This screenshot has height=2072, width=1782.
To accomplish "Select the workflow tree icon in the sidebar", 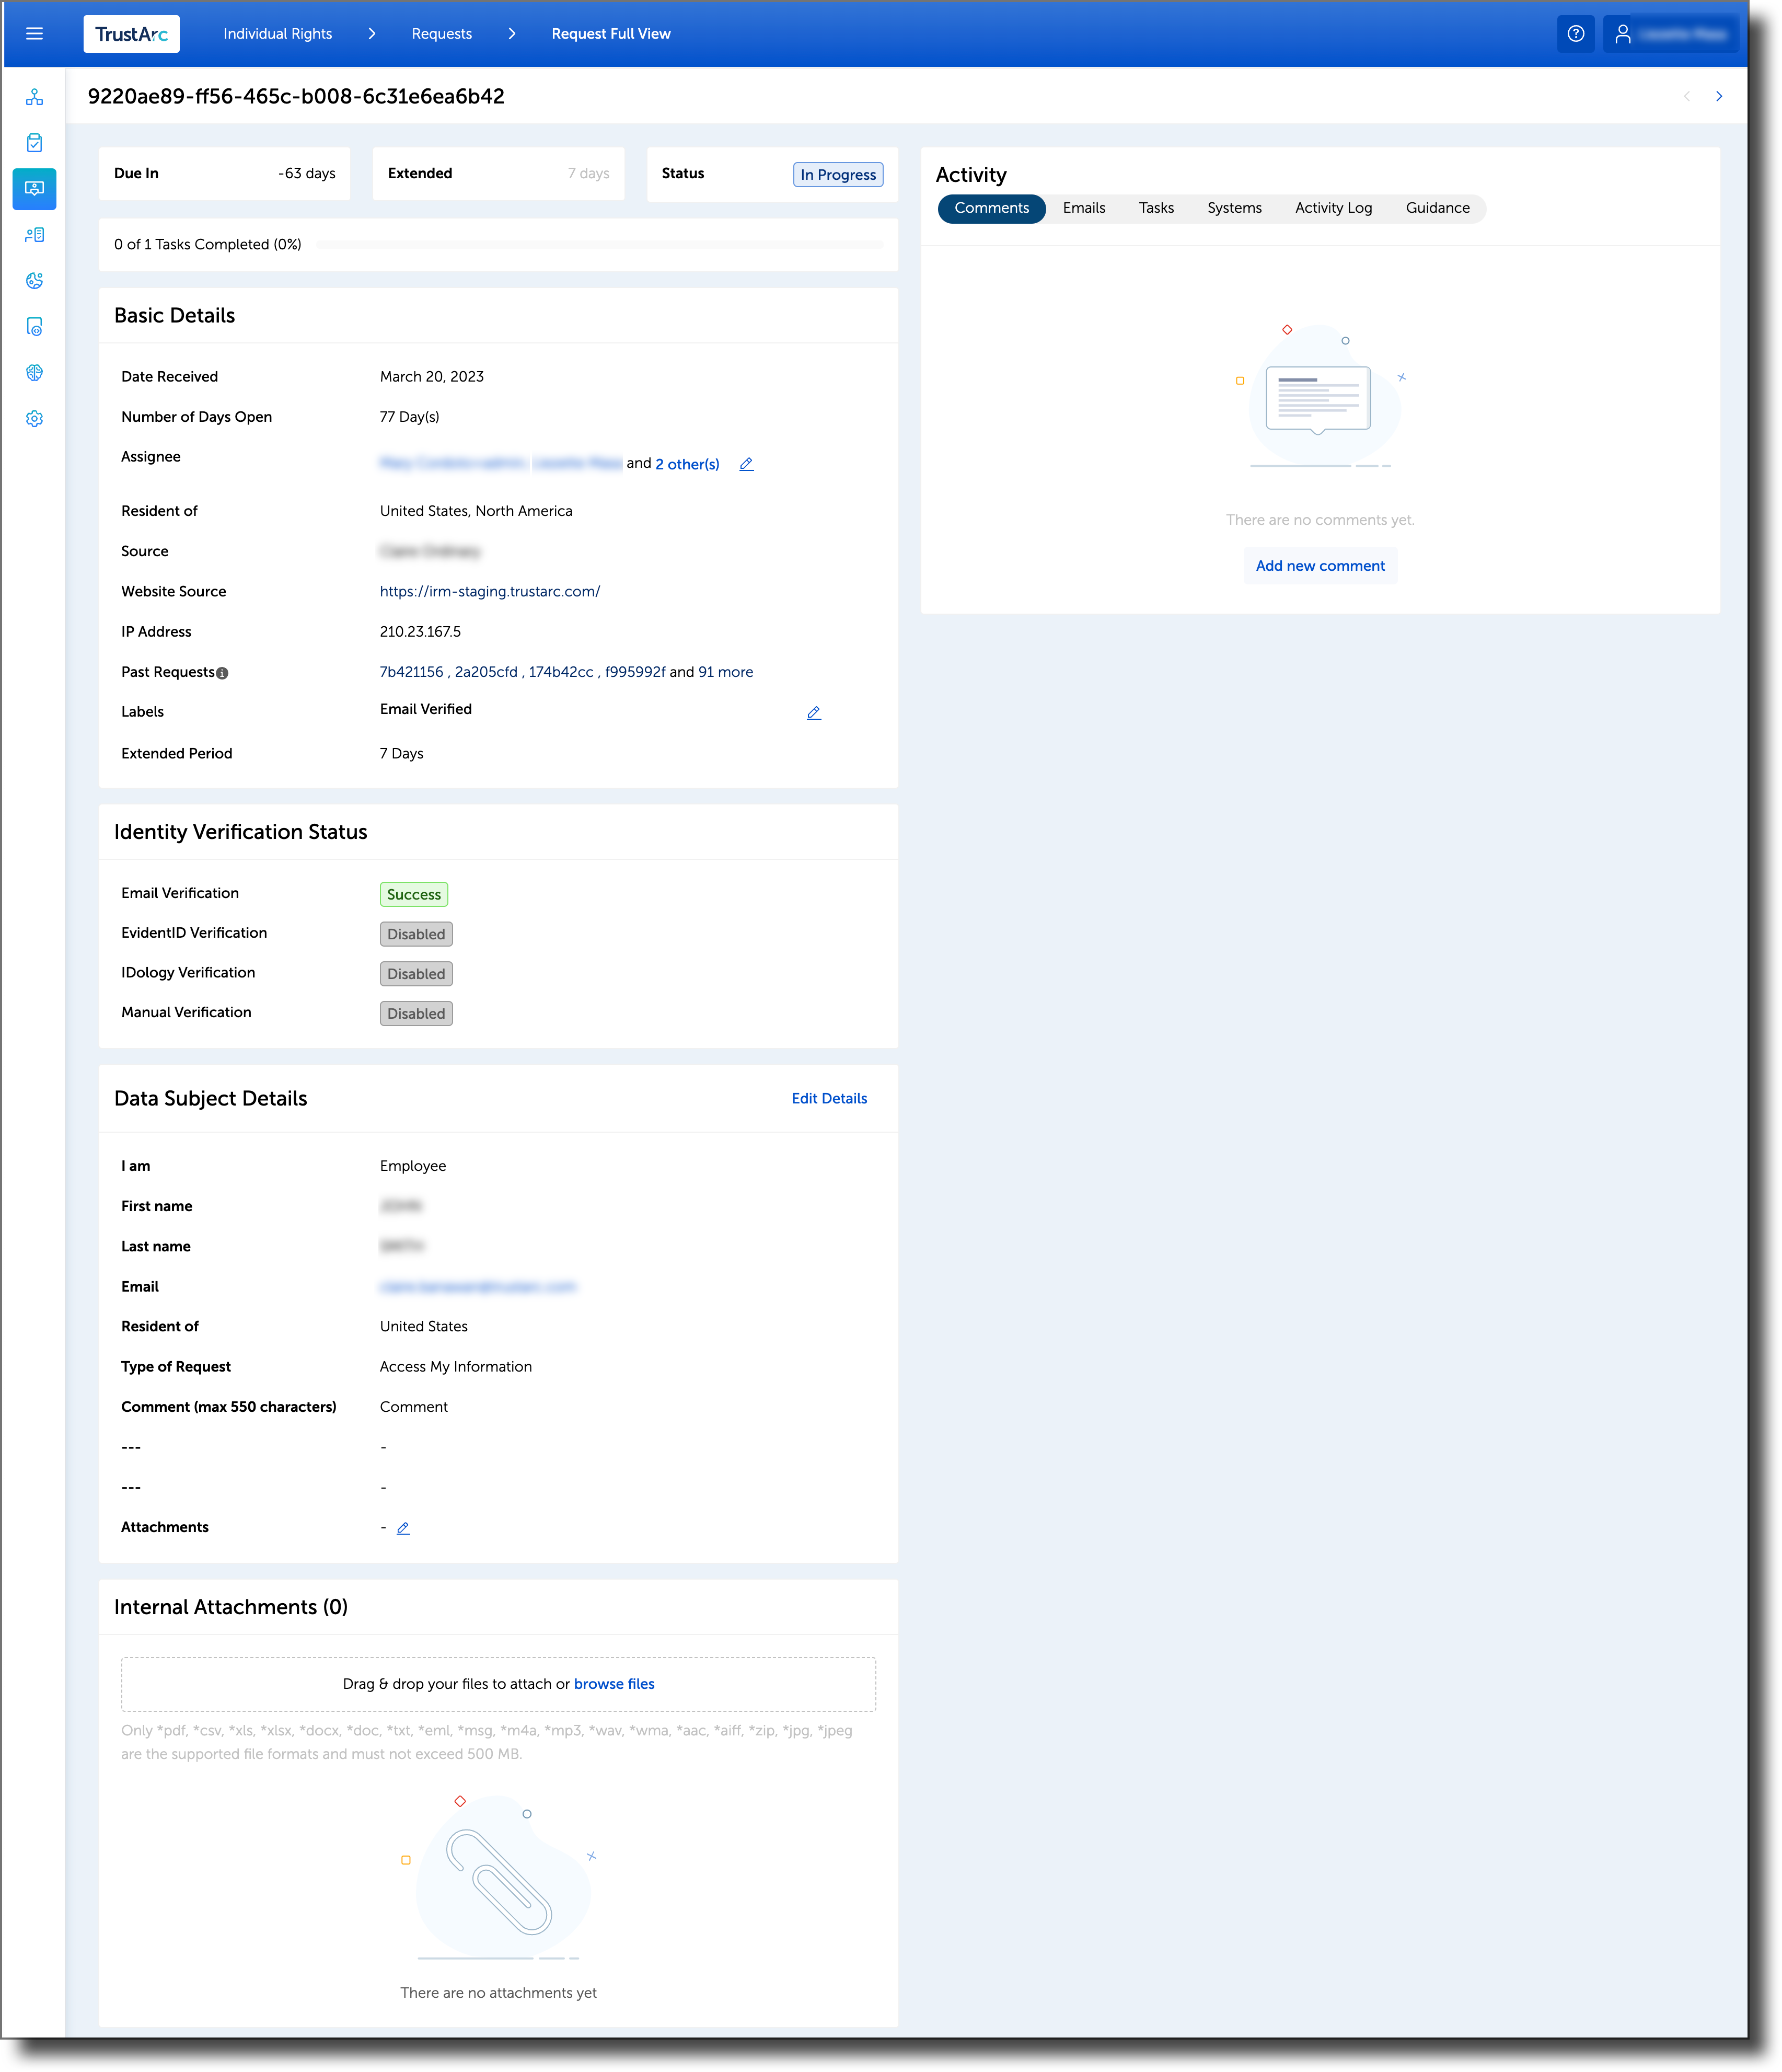I will point(34,96).
